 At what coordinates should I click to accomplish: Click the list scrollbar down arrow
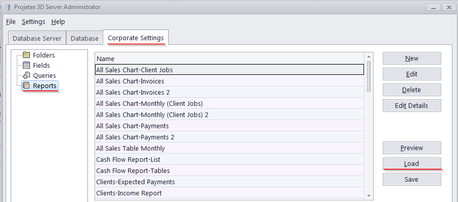(x=369, y=195)
